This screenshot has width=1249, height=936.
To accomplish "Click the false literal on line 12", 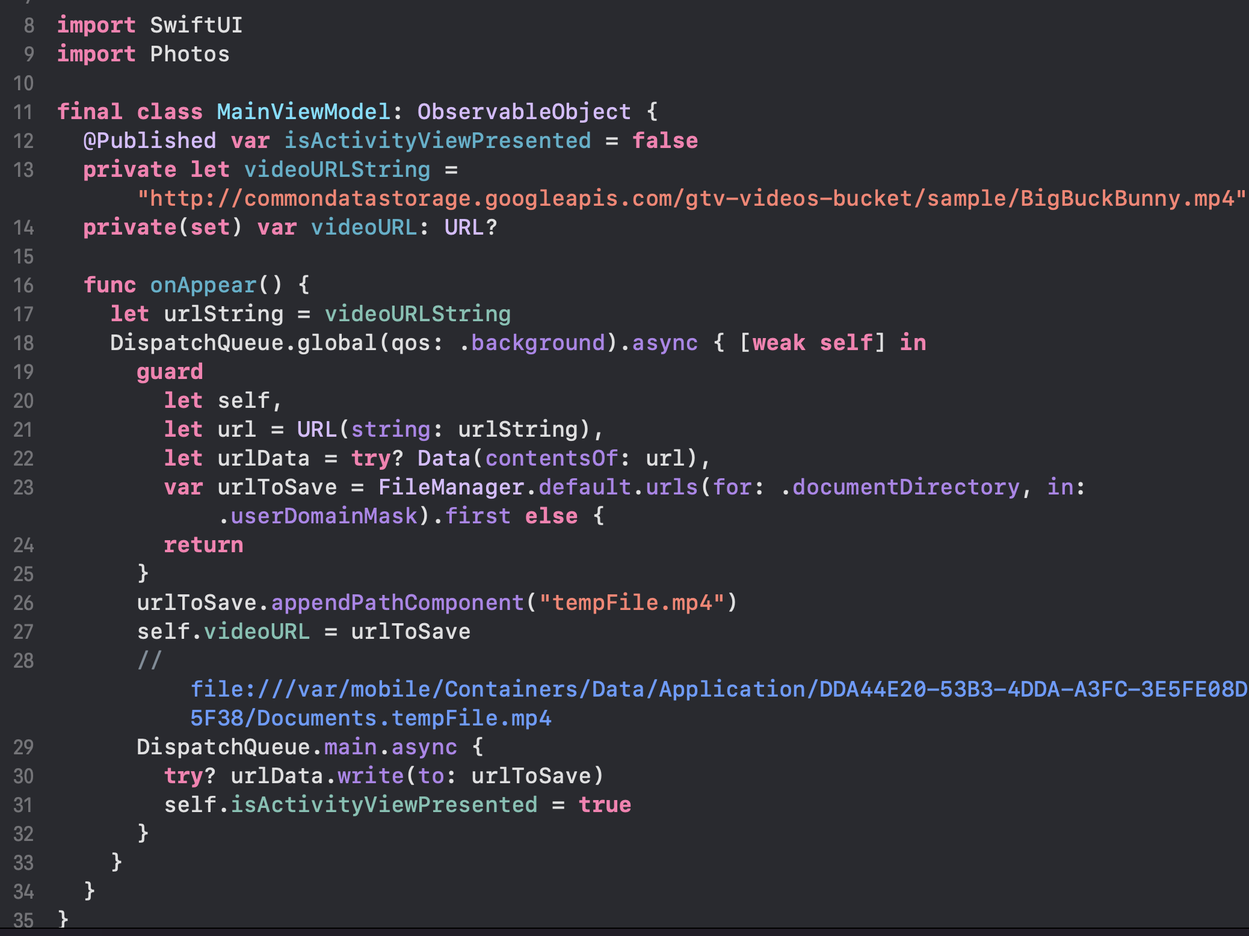I will [x=665, y=141].
